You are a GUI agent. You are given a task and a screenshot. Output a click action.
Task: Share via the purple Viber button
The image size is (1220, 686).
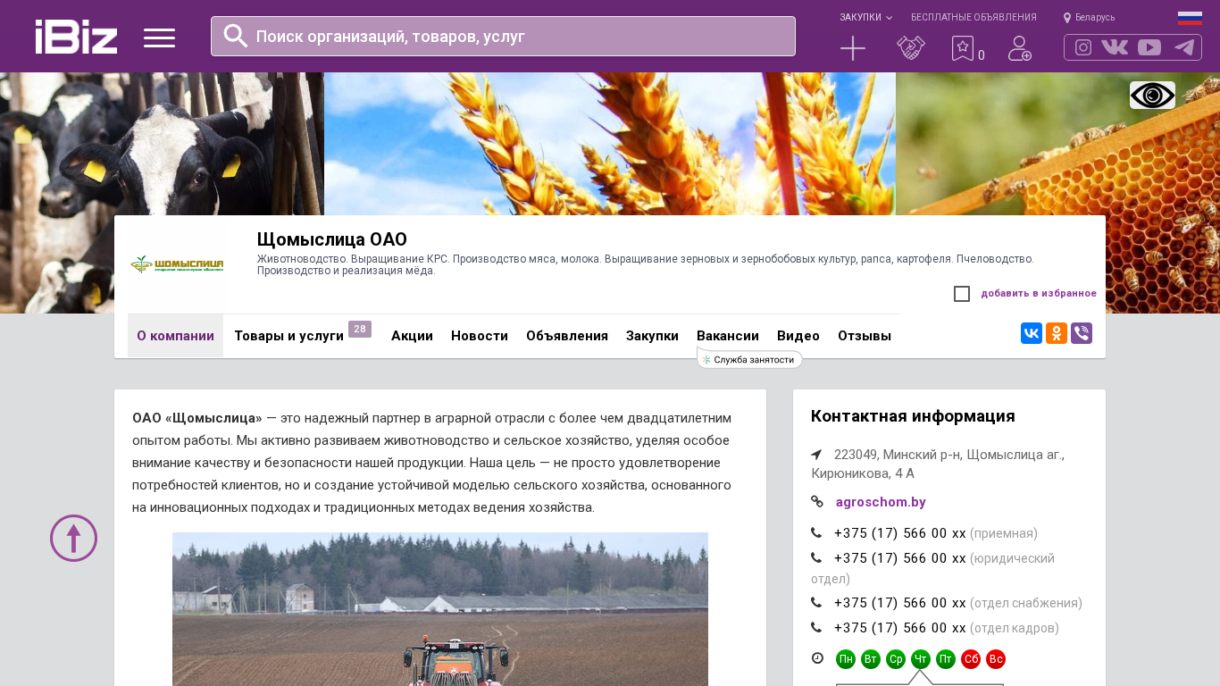tap(1082, 333)
